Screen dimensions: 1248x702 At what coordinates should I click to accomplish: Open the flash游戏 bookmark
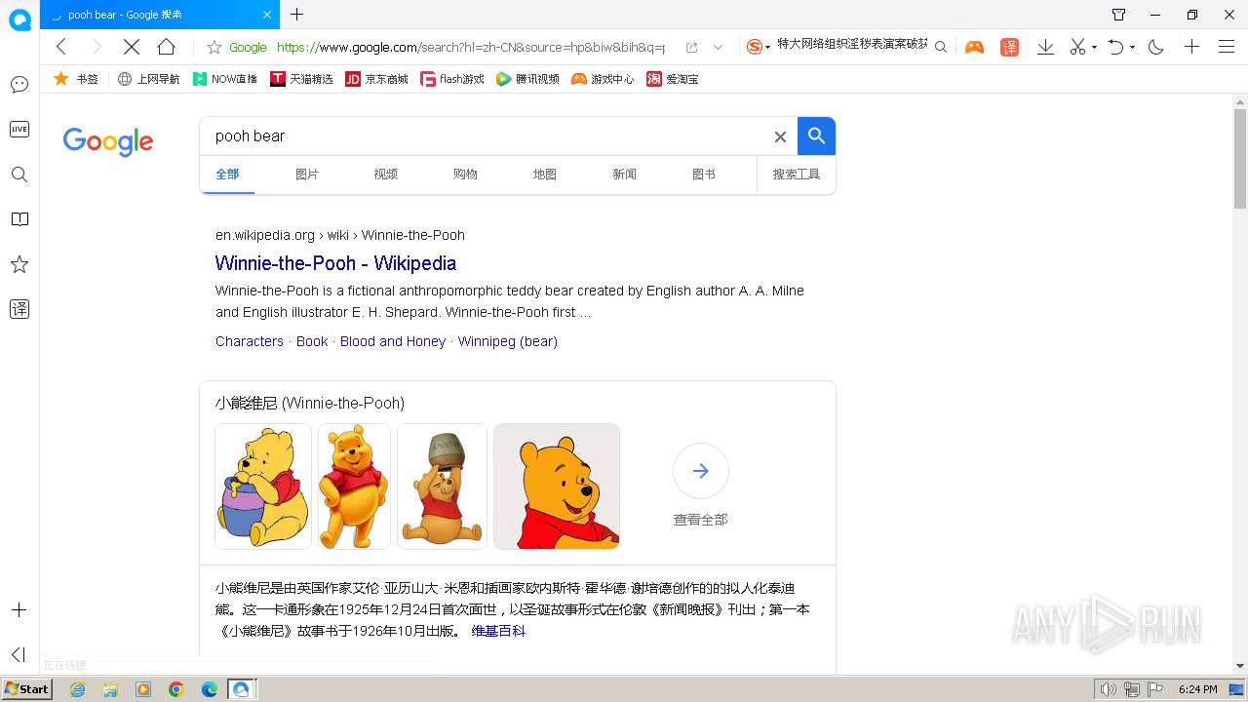[x=452, y=79]
